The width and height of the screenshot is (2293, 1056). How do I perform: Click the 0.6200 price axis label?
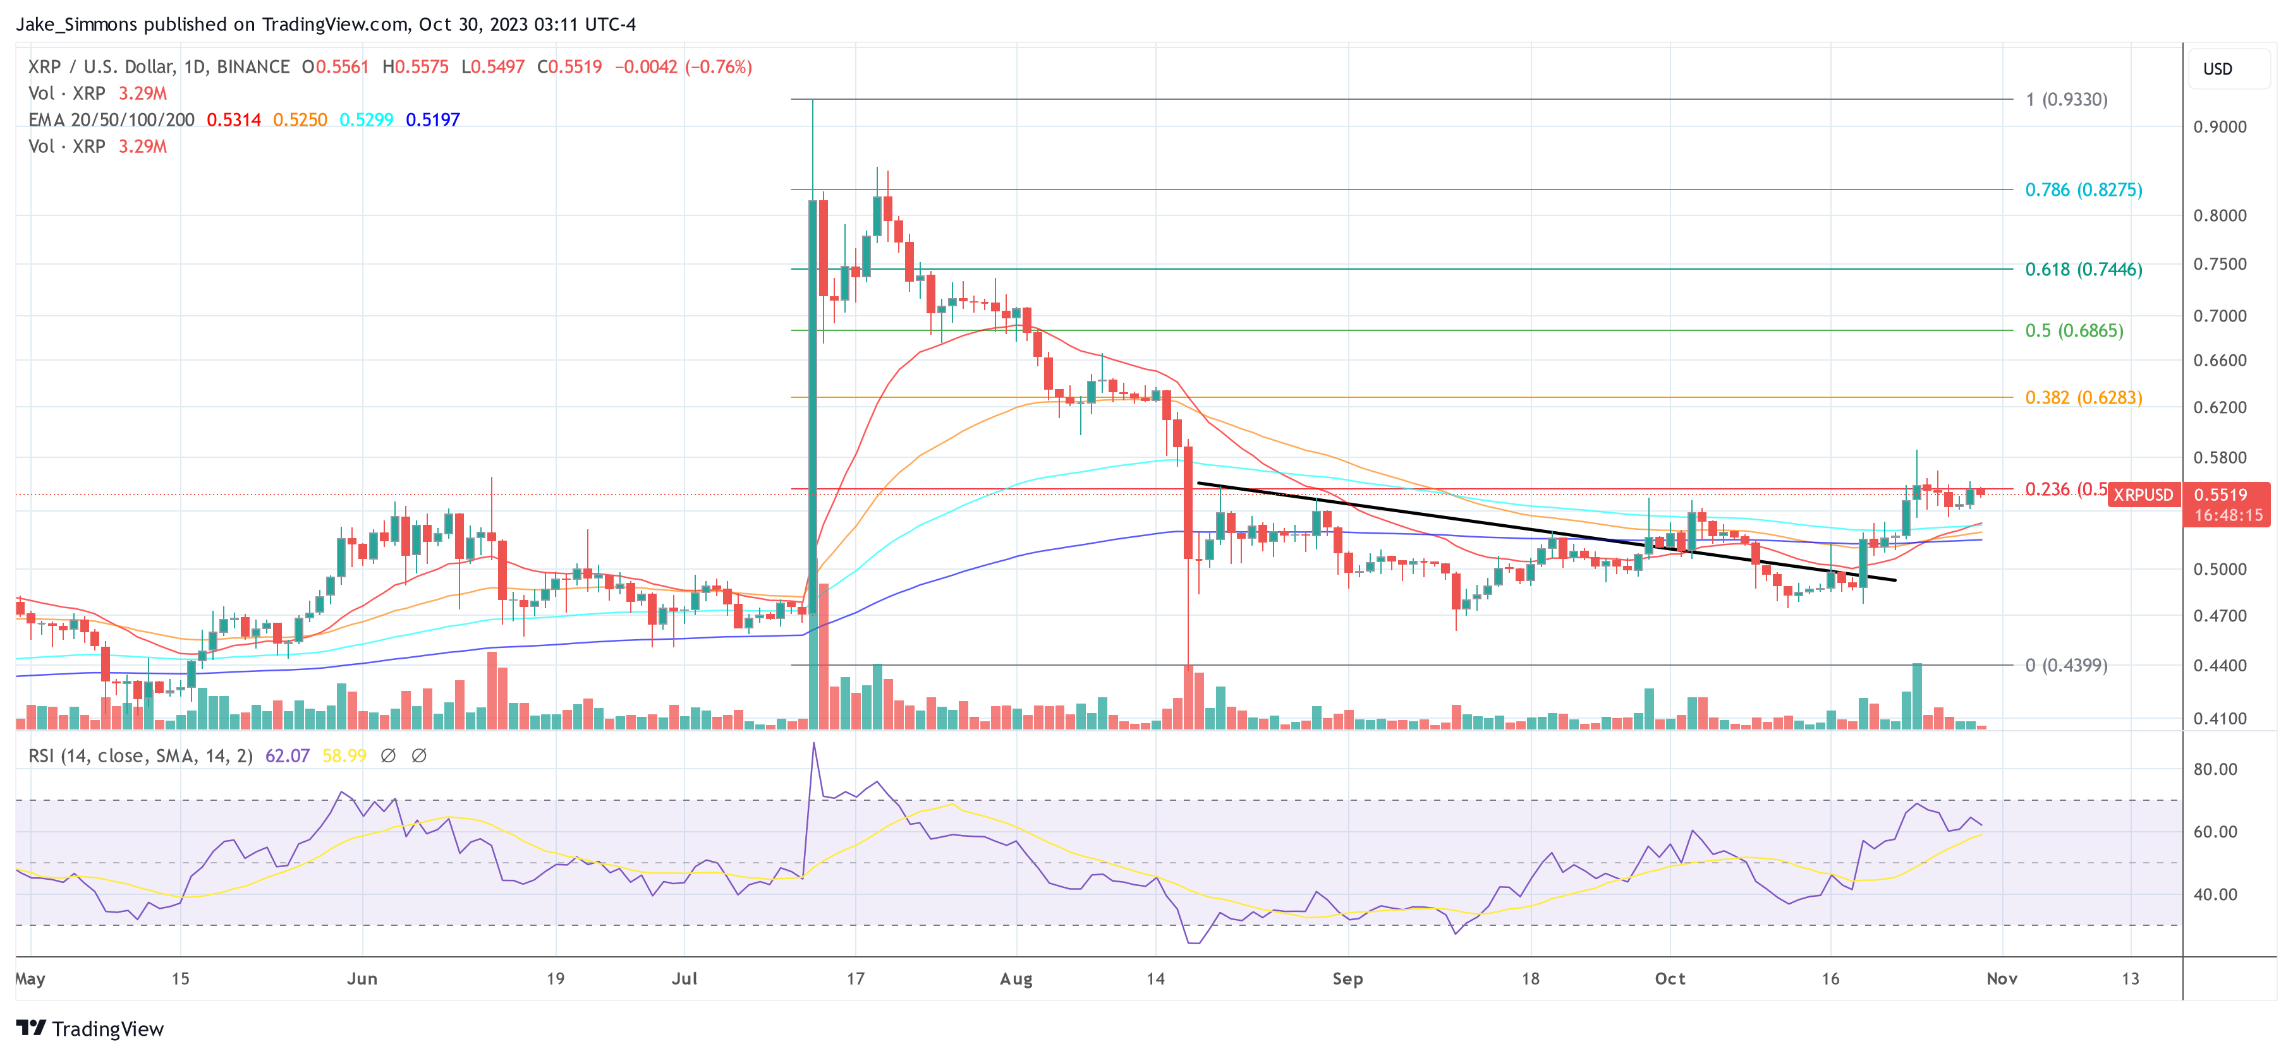coord(2219,407)
